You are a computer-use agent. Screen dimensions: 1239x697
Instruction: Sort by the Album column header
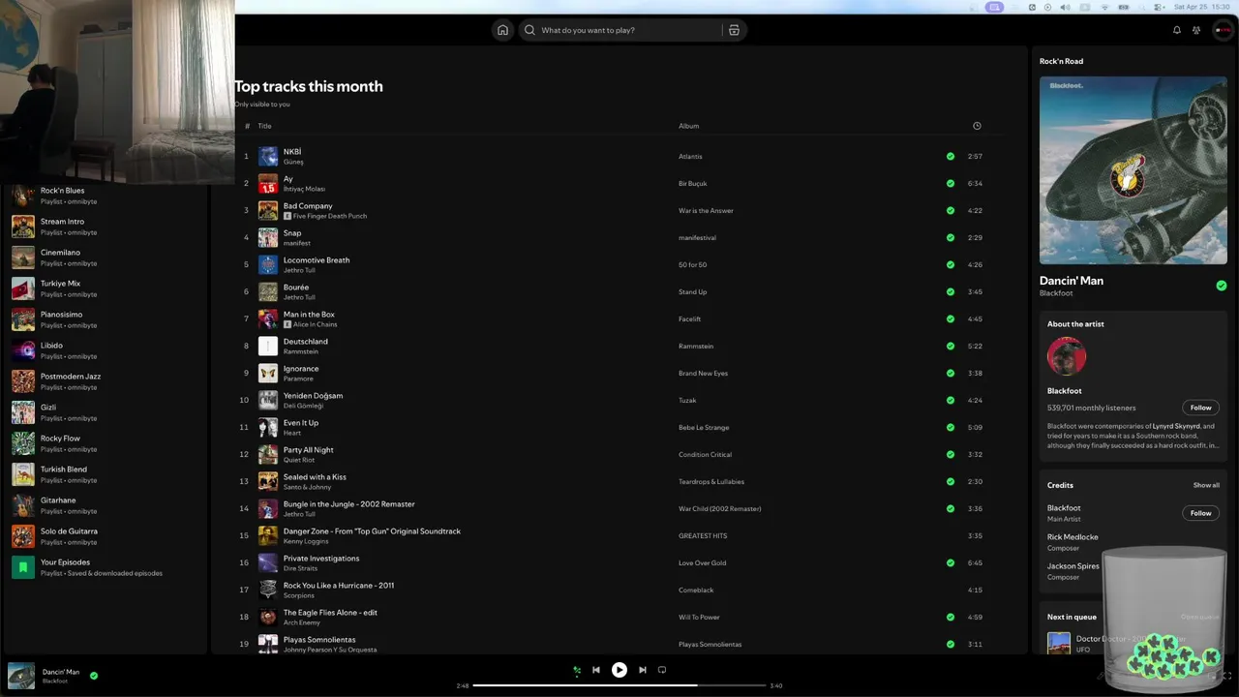coord(688,126)
